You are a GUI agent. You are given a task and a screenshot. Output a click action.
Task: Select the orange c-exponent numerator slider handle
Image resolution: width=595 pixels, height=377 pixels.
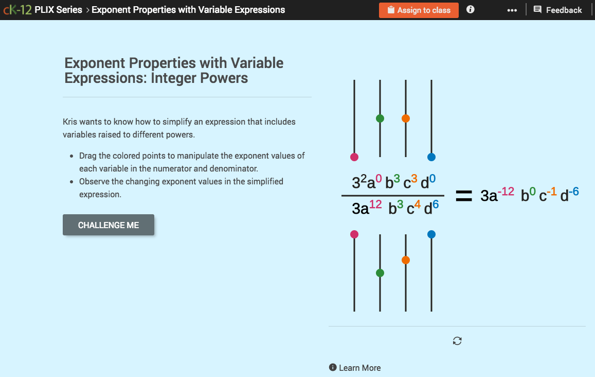tap(406, 118)
